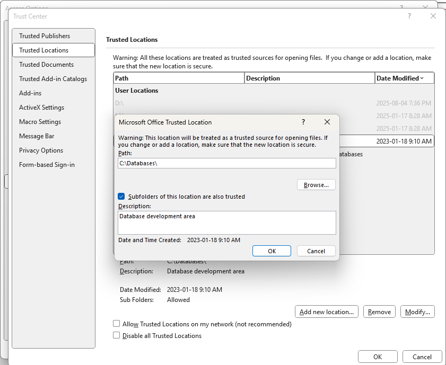Open ActiveX Settings page

coord(42,108)
